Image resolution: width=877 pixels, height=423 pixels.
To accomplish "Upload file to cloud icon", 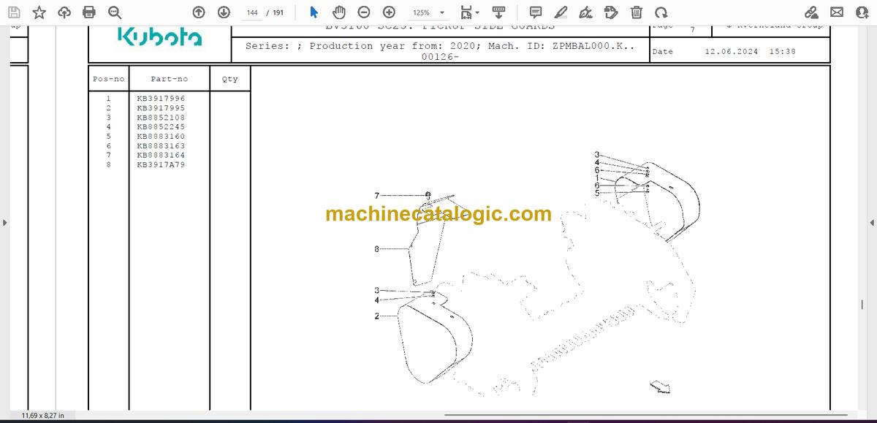I will [64, 12].
